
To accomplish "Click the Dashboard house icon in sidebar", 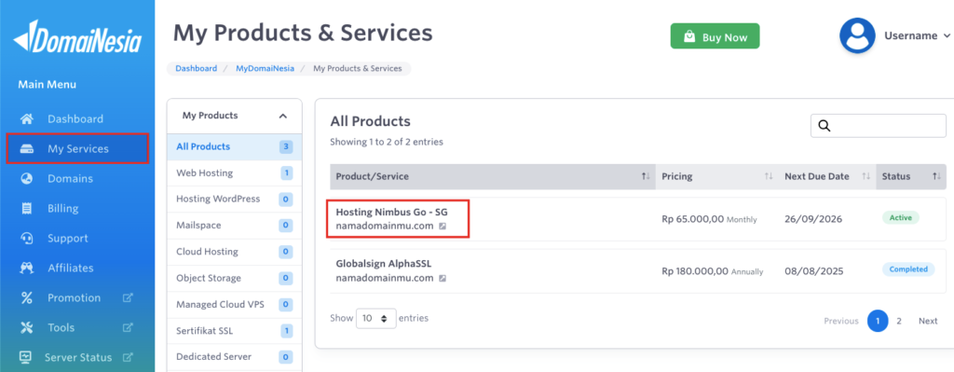I will pyautogui.click(x=26, y=118).
